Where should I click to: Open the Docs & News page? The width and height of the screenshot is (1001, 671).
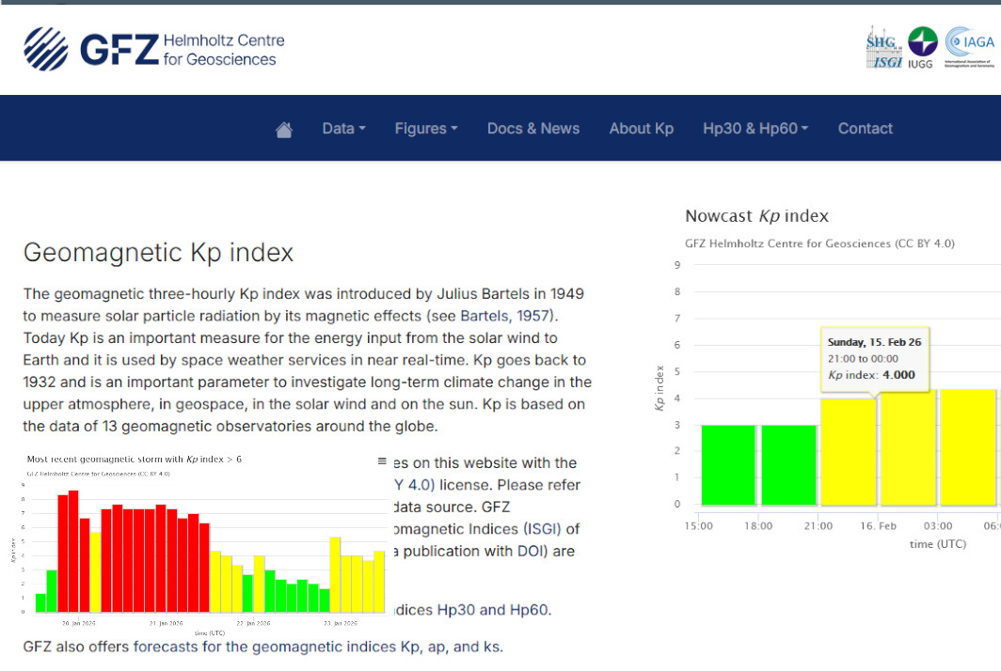[x=533, y=128]
